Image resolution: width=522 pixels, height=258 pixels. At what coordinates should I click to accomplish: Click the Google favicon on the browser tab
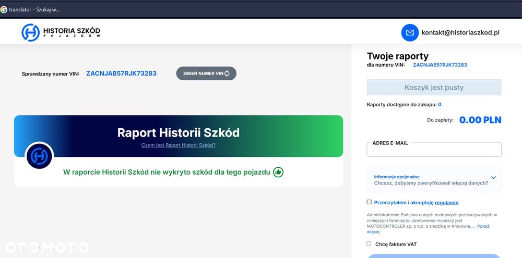[x=4, y=9]
